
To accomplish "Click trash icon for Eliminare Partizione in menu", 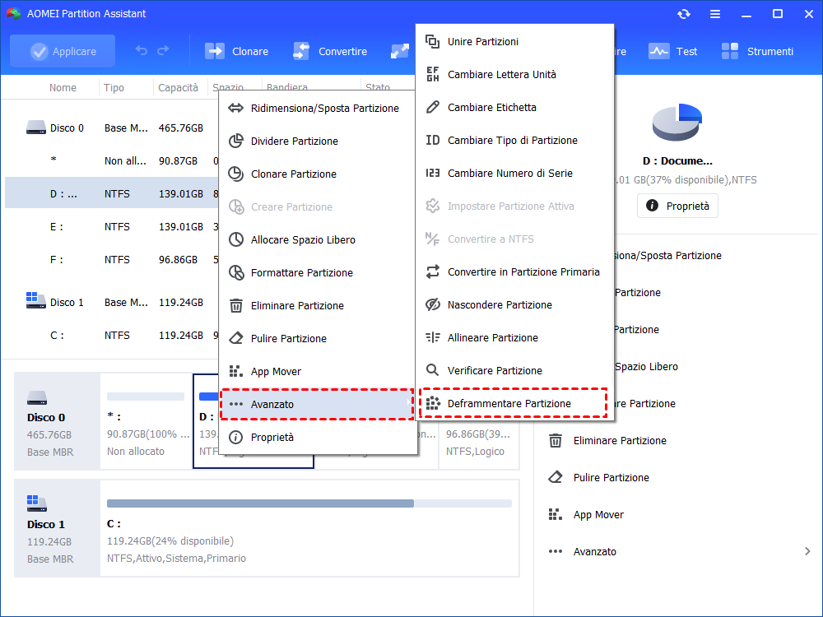I will pyautogui.click(x=236, y=305).
